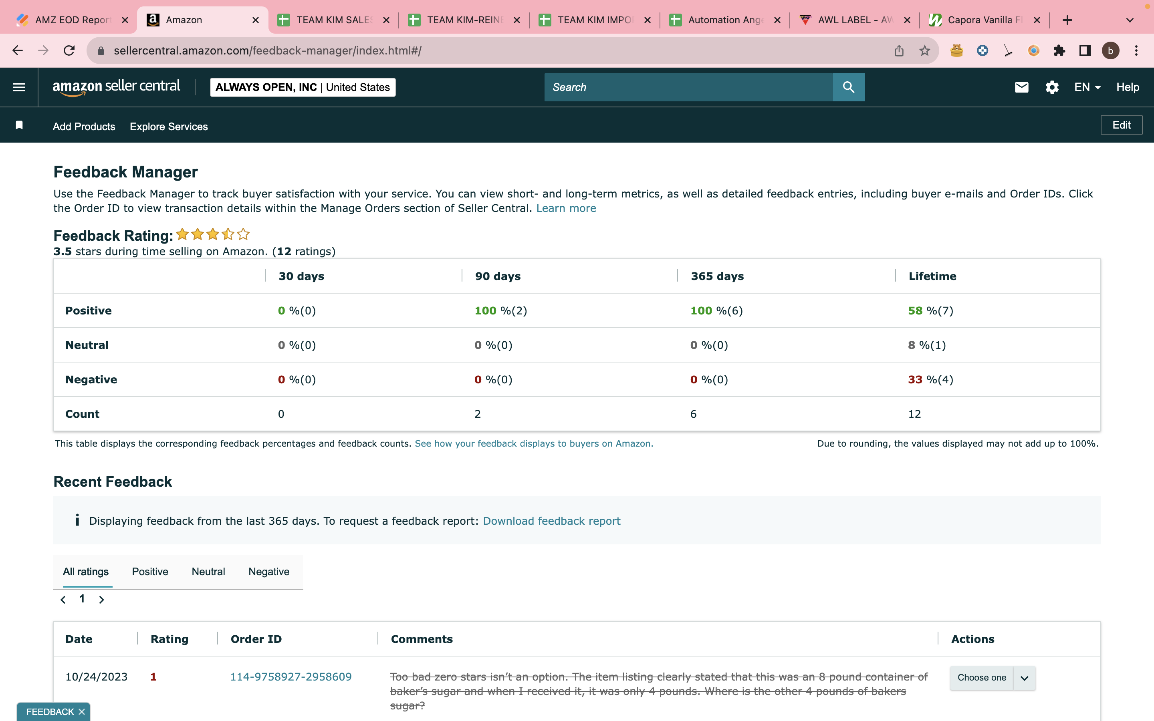Click the Amazon Seller Central logo

click(116, 87)
